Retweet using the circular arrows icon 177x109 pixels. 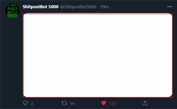(x=64, y=103)
